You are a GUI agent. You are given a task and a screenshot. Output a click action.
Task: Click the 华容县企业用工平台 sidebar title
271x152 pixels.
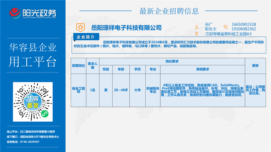[x=33, y=55]
